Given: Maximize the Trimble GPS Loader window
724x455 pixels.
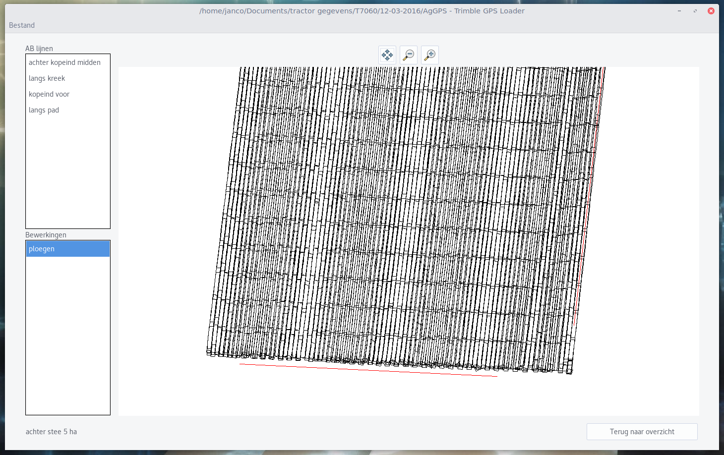Looking at the screenshot, I should (695, 11).
